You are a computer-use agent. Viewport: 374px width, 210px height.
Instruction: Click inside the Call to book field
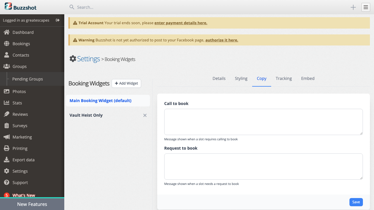tap(263, 122)
